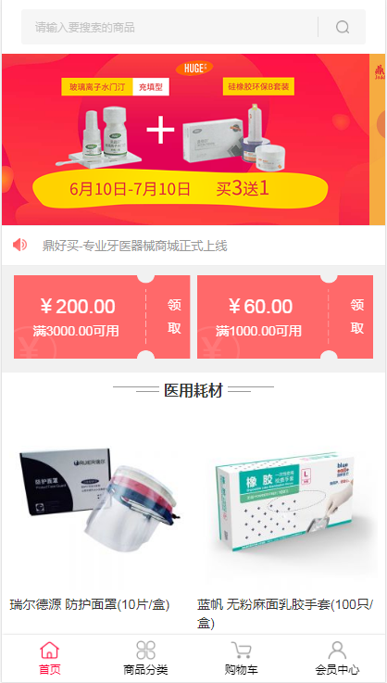Open the 购物车 shopping cart icon
This screenshot has height=683, width=387.
241,650
